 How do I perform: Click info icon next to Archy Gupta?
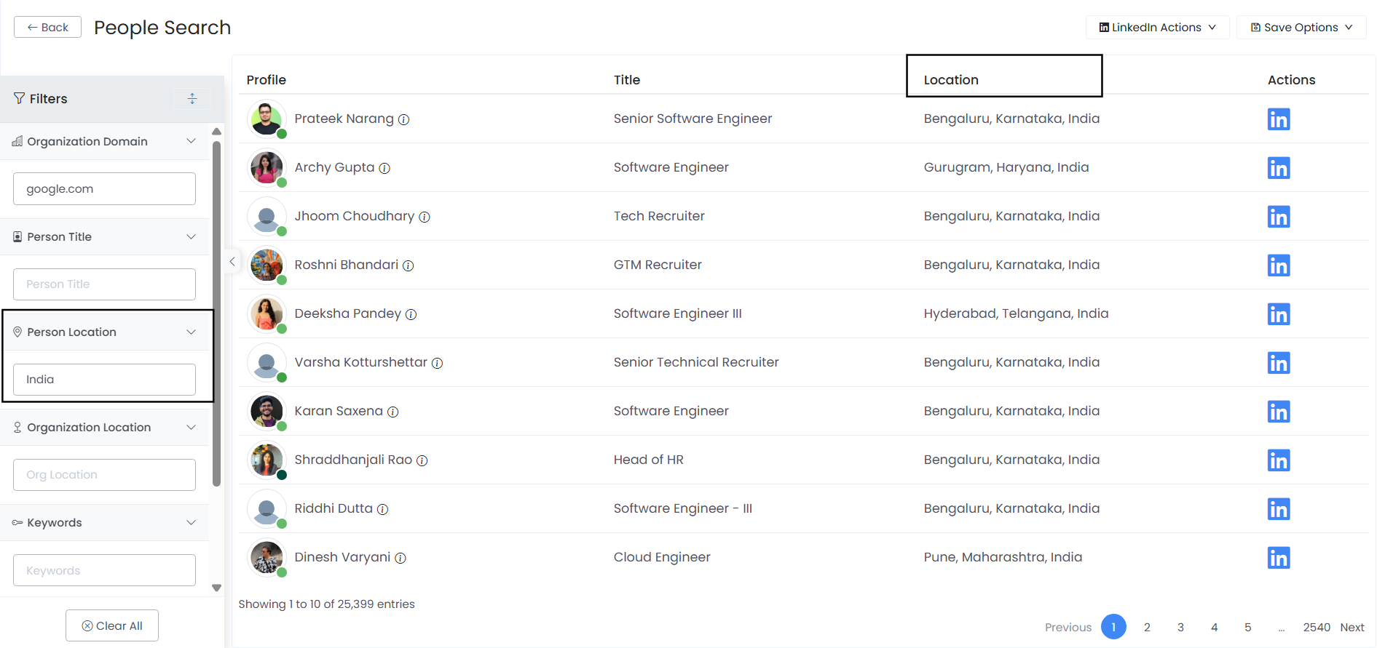(x=384, y=168)
